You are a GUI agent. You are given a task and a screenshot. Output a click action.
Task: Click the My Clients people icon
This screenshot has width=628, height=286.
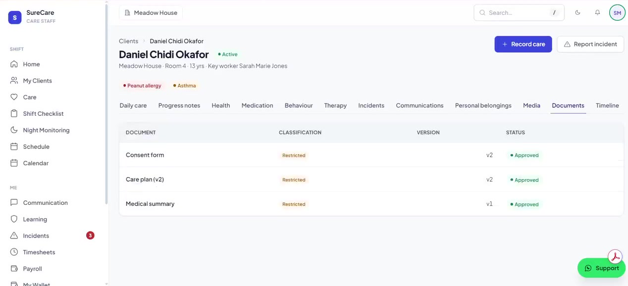(x=14, y=81)
